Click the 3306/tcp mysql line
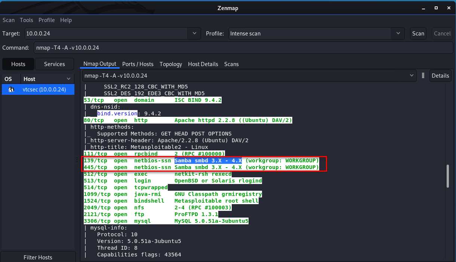Viewport: 456px width, 262px height. click(166, 221)
